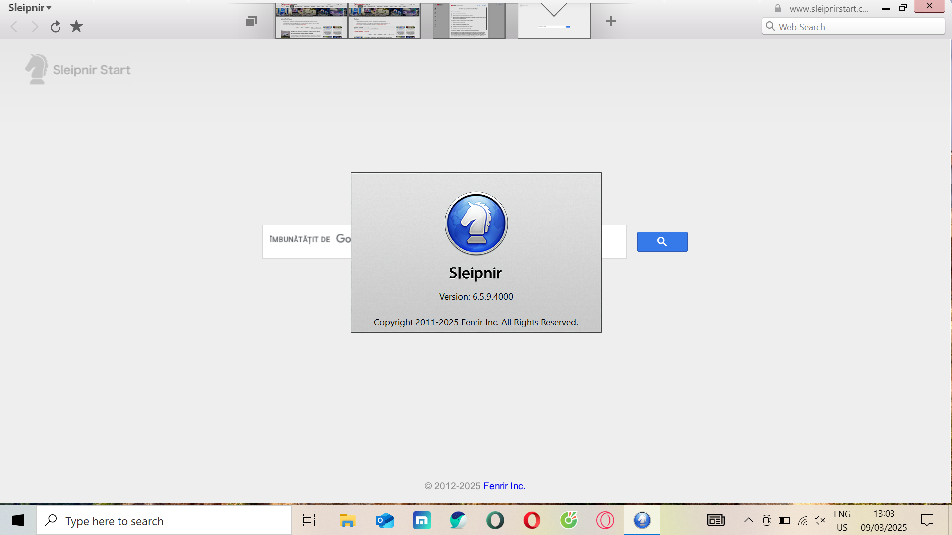This screenshot has height=535, width=952.
Task: Open the Opera browser taskbar icon
Action: [x=532, y=520]
